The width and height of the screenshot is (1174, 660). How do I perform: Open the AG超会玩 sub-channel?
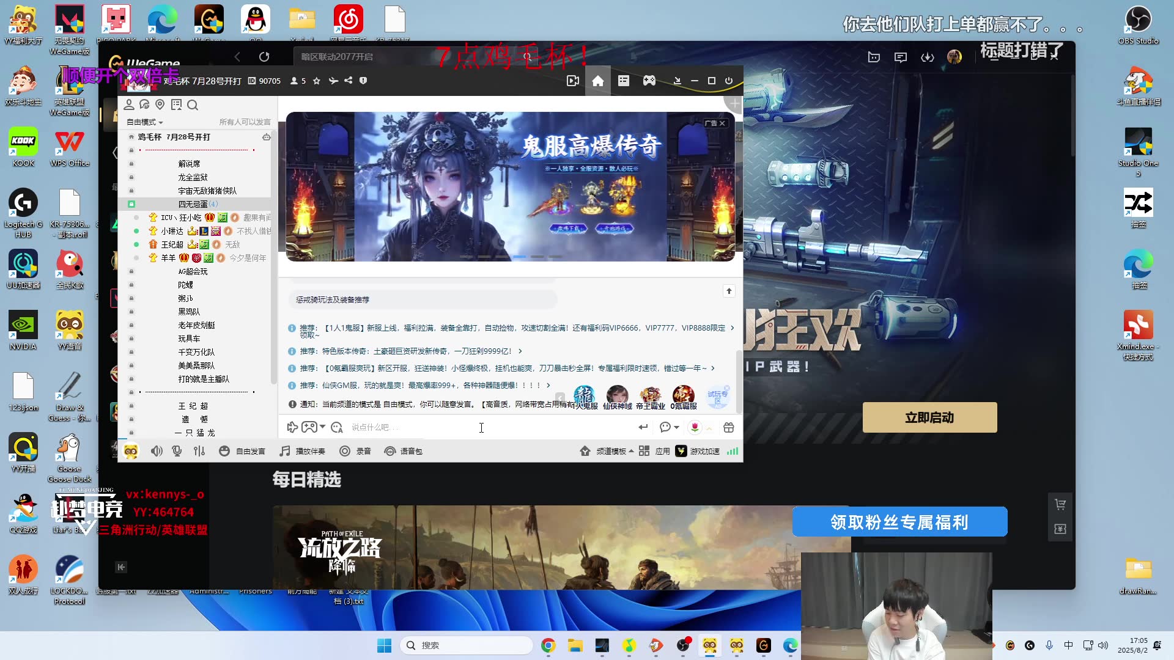pyautogui.click(x=193, y=271)
